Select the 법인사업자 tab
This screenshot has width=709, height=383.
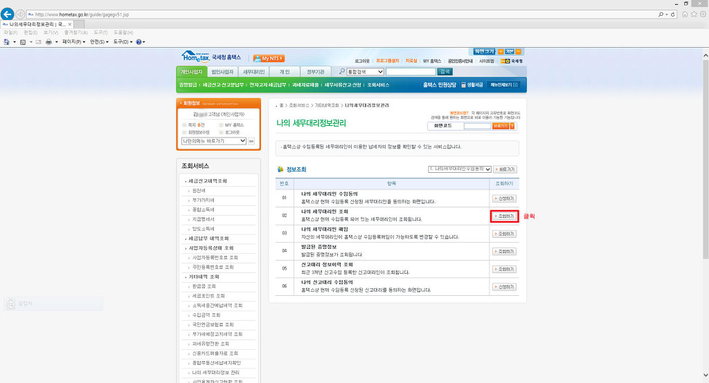click(x=222, y=72)
